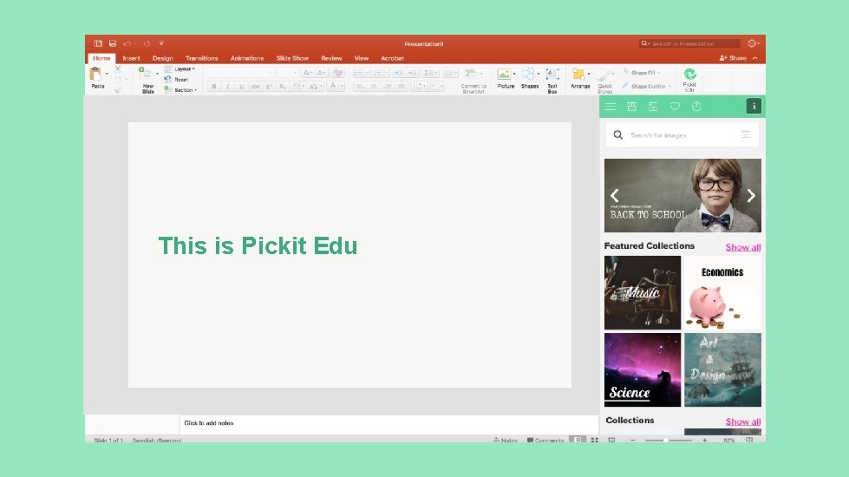
Task: Open the Transitions tab
Action: coord(201,58)
